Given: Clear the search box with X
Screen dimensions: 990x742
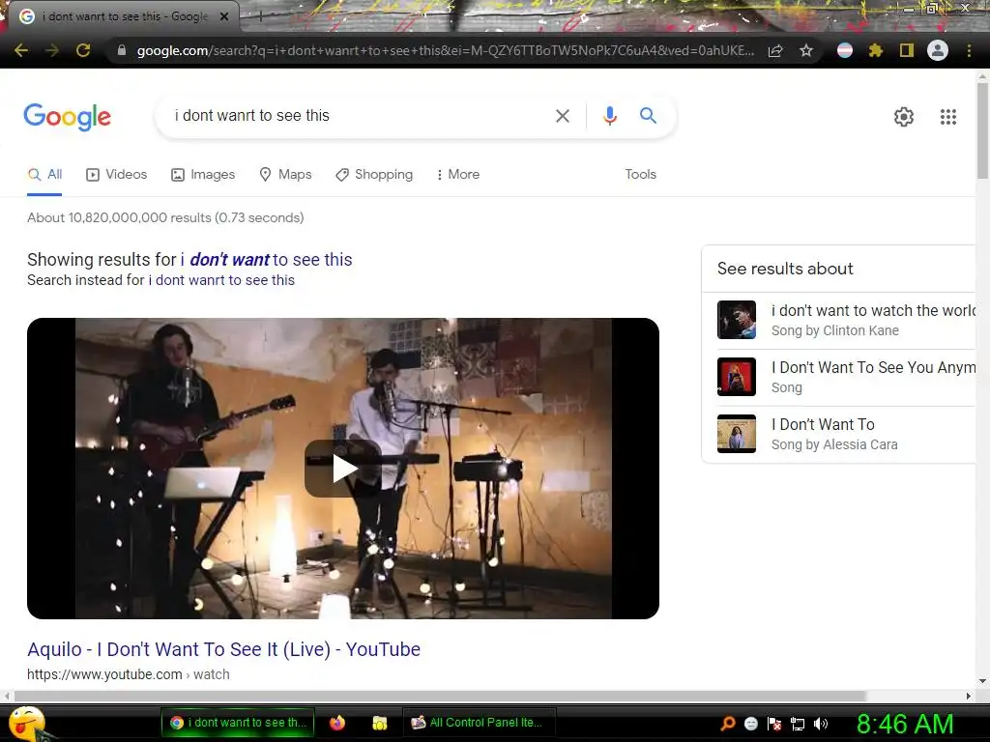Looking at the screenshot, I should click(x=562, y=116).
